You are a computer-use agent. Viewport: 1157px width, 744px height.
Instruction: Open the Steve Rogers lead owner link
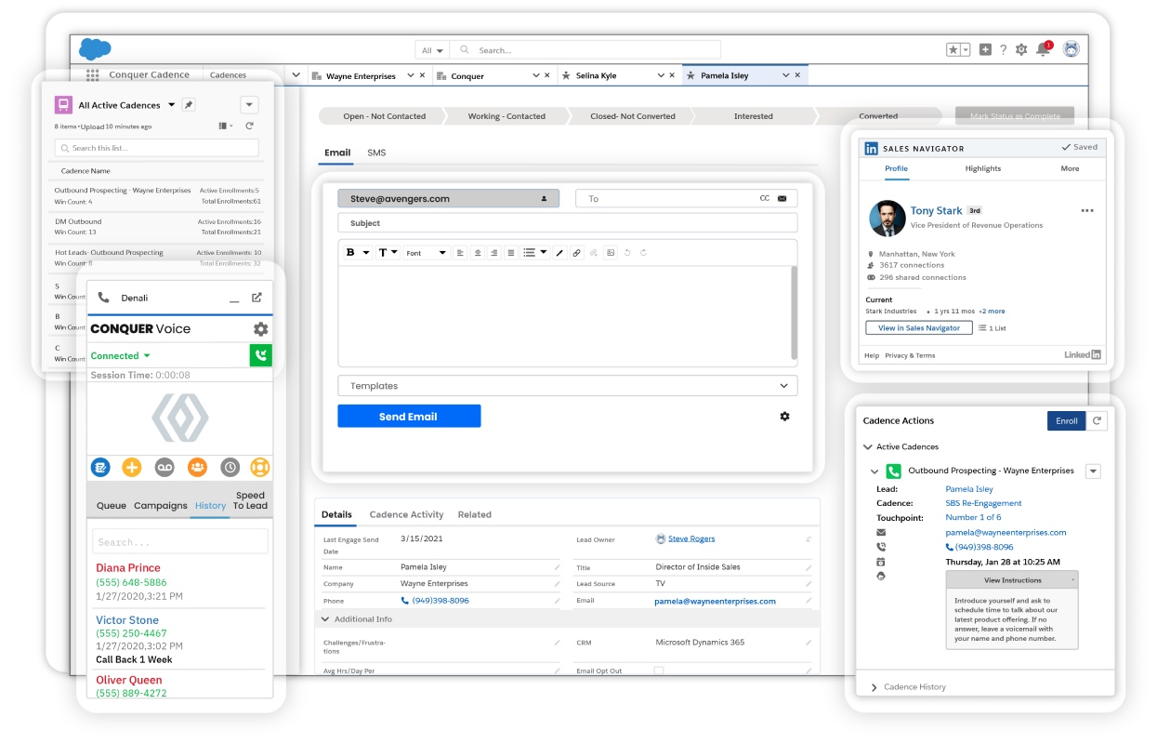pos(691,538)
